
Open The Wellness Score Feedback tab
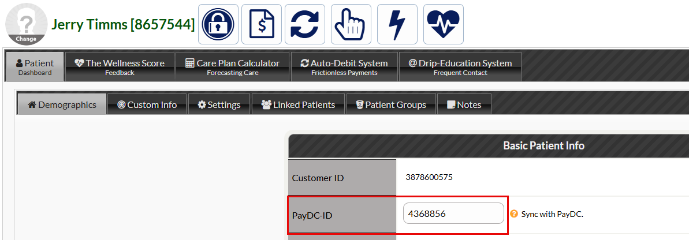point(120,67)
